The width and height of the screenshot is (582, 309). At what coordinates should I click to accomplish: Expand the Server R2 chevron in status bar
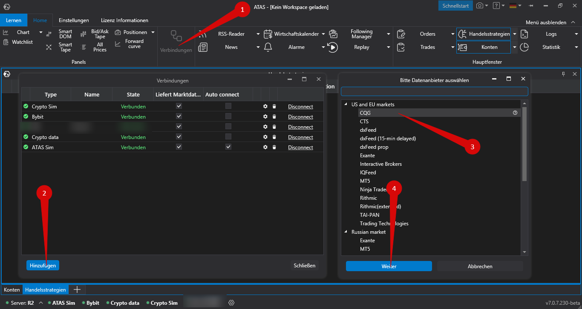pos(40,303)
